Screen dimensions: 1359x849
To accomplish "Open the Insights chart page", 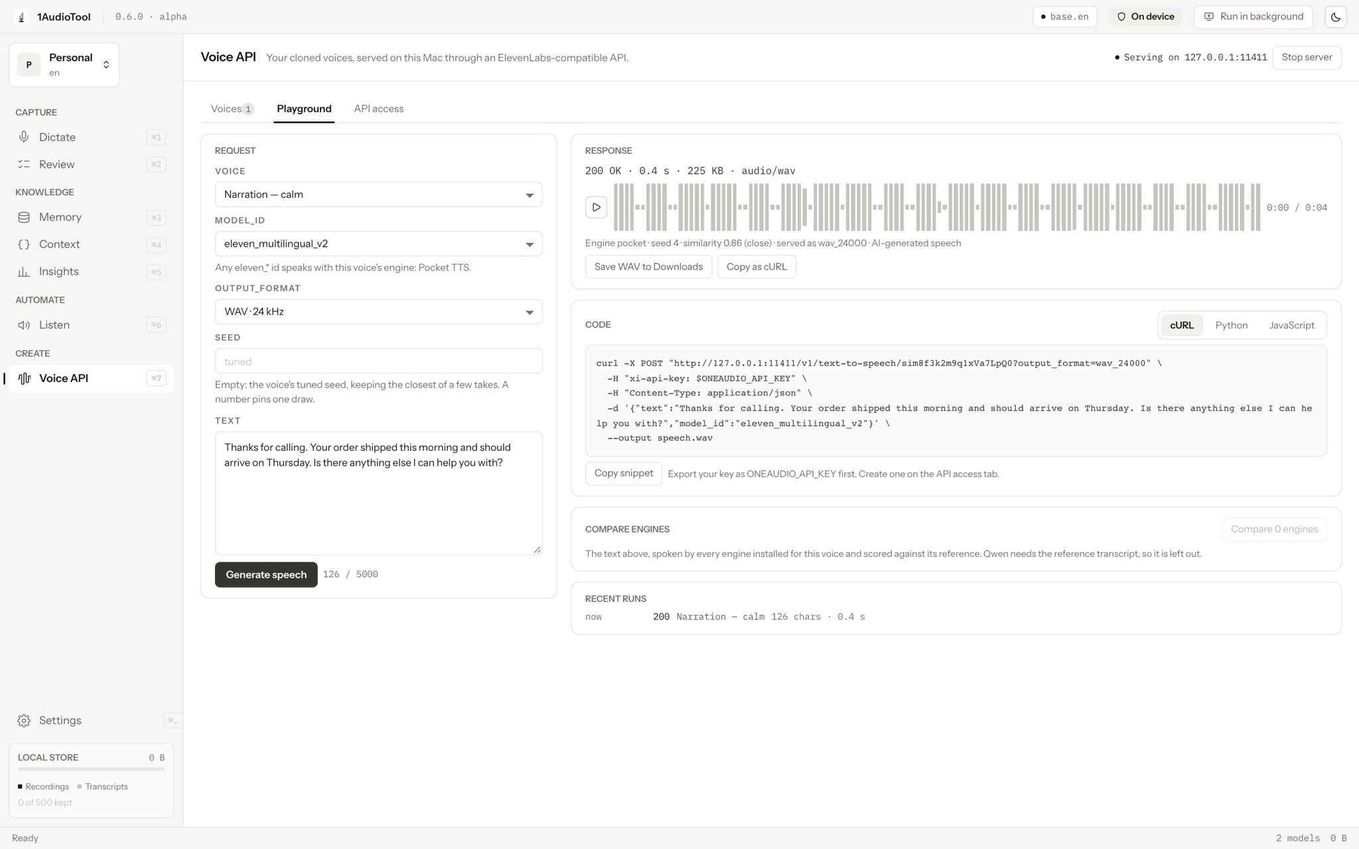I will [91, 272].
